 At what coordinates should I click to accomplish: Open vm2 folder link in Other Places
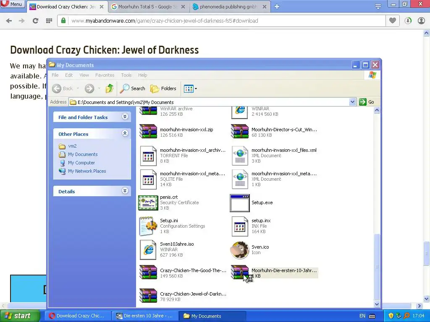click(x=72, y=146)
